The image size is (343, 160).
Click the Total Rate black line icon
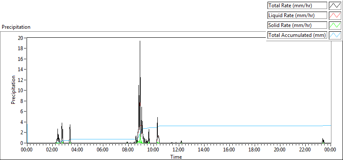(x=335, y=6)
